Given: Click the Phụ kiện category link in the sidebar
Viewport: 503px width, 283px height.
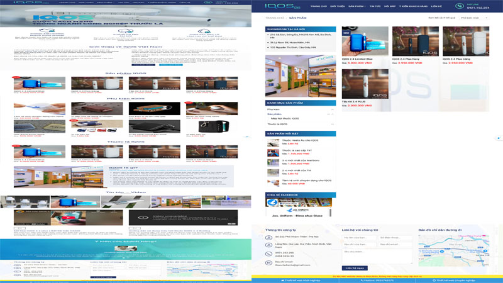Looking at the screenshot, I should tap(274, 109).
